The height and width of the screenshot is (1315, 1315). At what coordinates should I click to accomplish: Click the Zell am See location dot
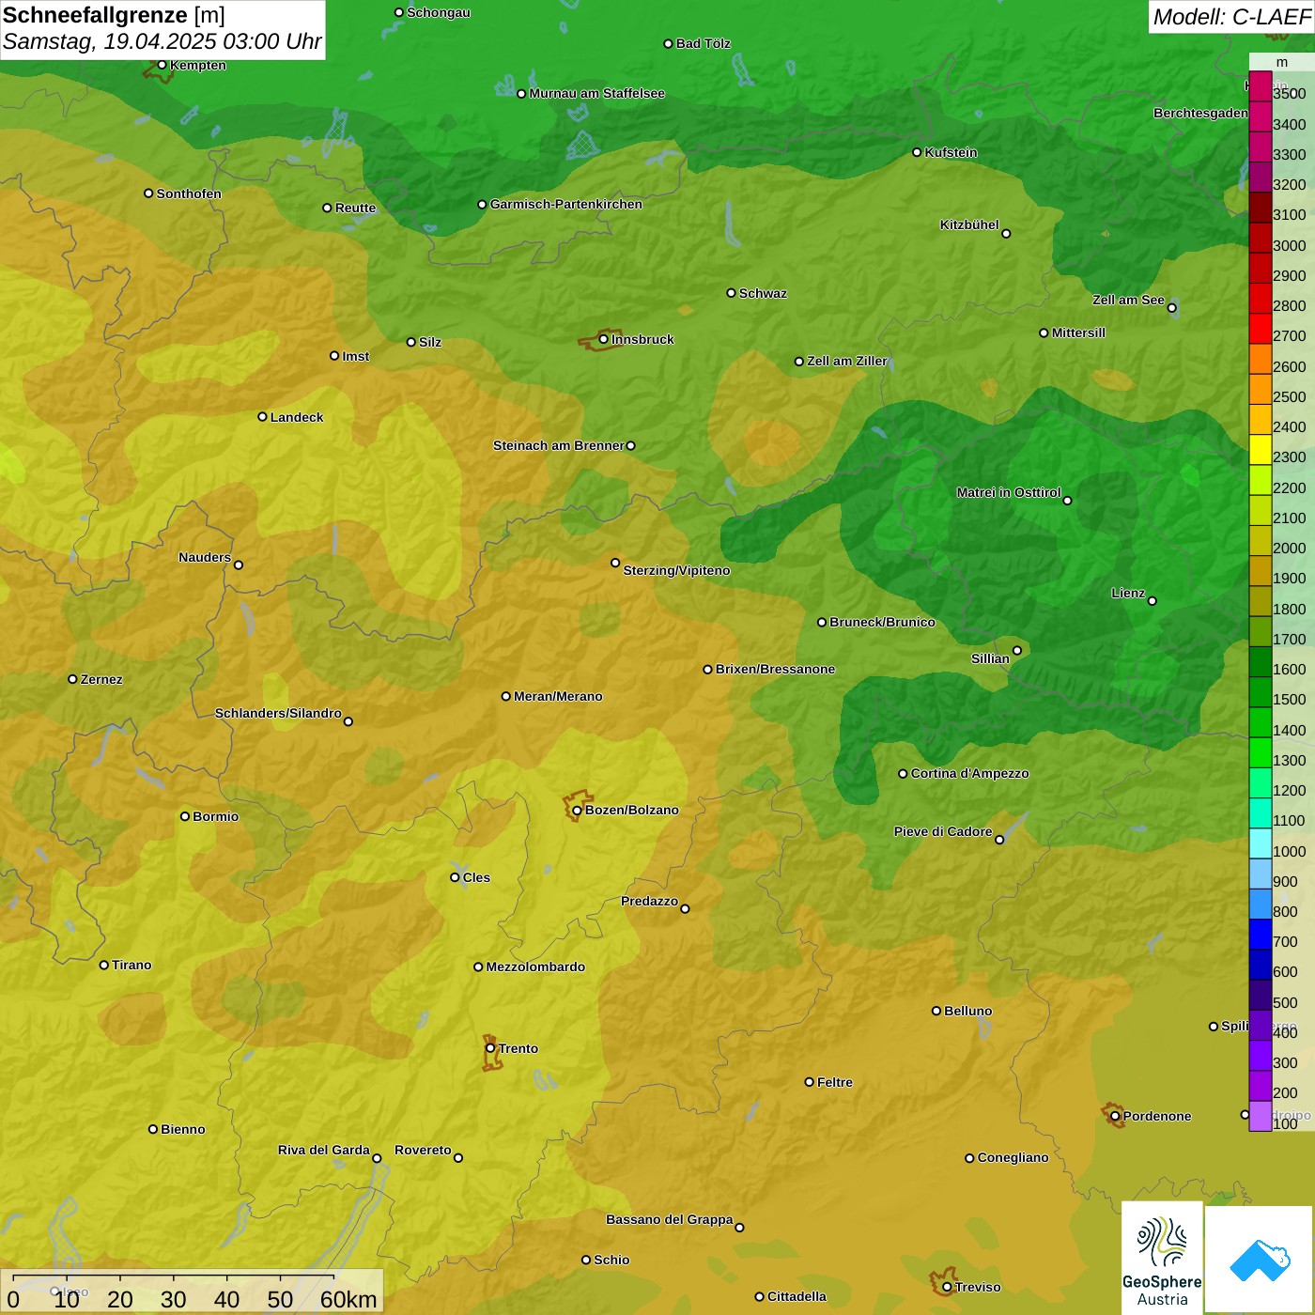1171,308
